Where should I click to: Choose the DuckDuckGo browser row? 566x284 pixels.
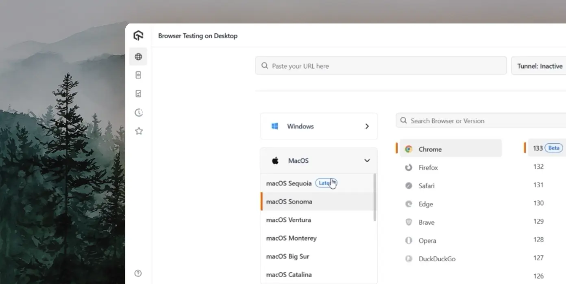click(451, 259)
